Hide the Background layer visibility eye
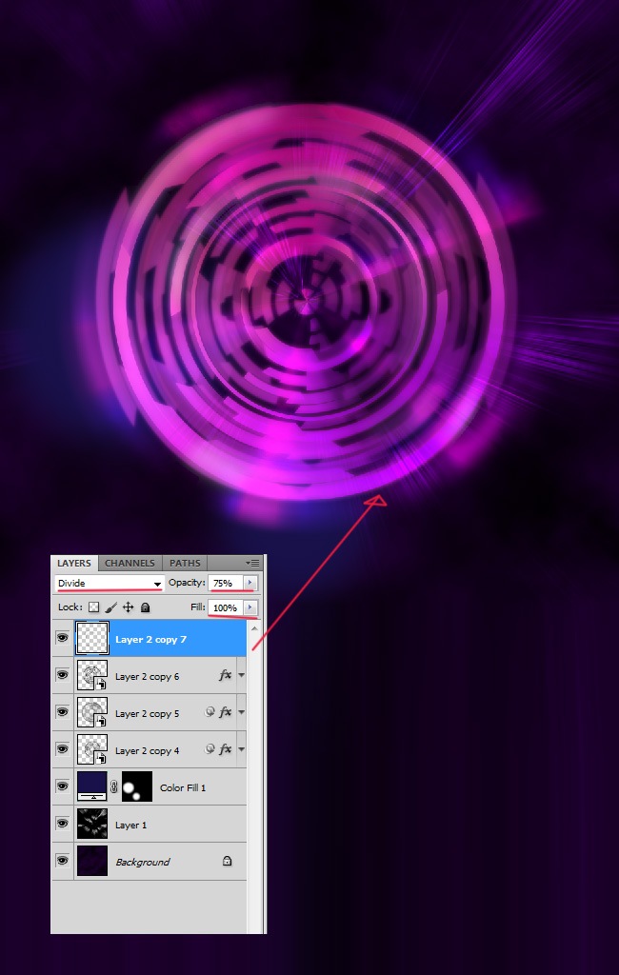The image size is (619, 975). pos(62,861)
